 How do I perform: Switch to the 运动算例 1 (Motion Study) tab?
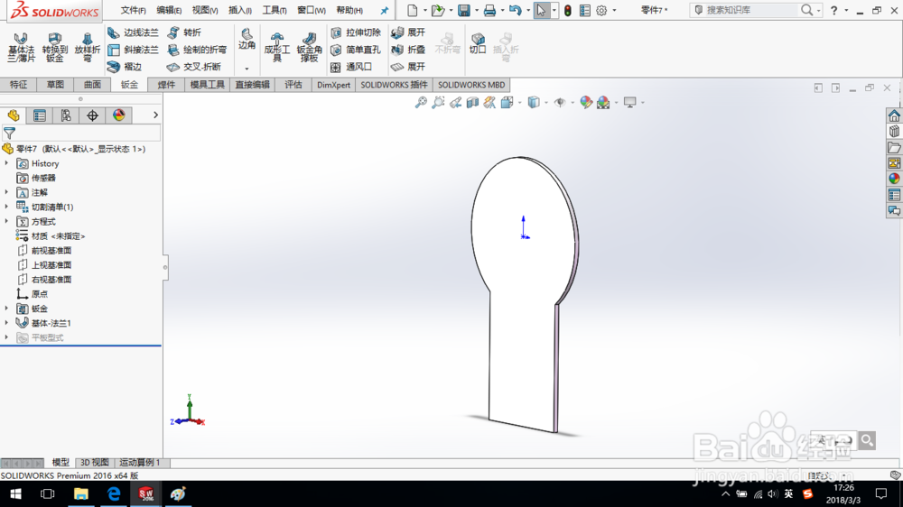(140, 463)
